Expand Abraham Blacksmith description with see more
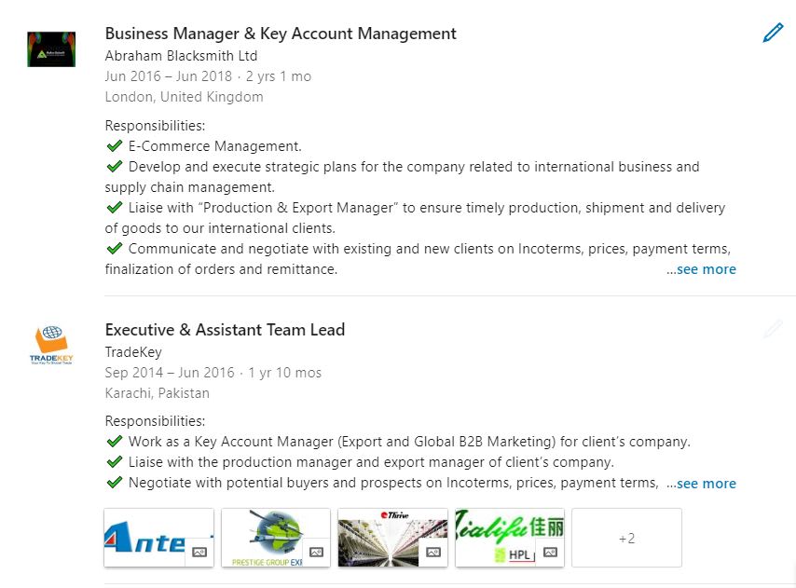The width and height of the screenshot is (796, 588). [x=702, y=269]
